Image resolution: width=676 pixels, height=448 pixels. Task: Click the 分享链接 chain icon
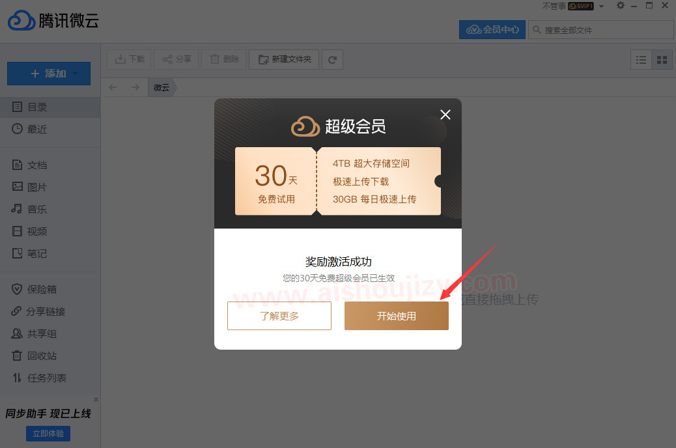pyautogui.click(x=16, y=311)
